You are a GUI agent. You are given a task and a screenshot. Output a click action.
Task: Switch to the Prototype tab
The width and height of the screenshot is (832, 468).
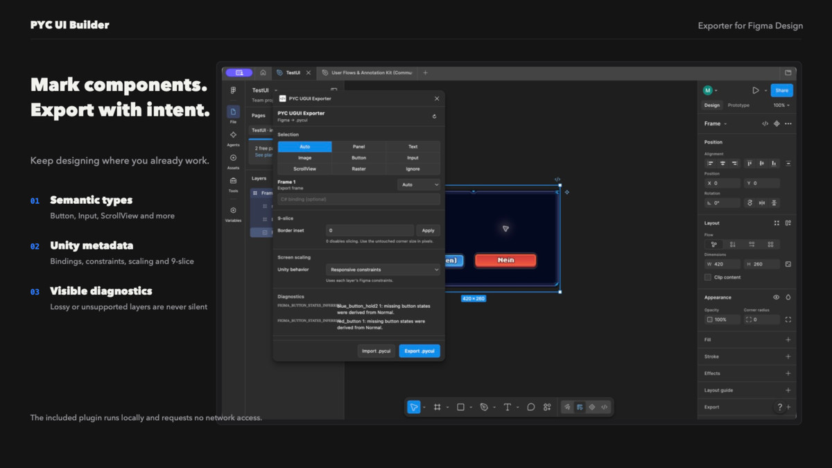pos(738,105)
